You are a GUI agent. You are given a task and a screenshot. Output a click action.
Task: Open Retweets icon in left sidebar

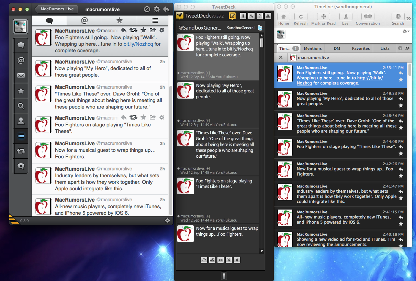21,151
